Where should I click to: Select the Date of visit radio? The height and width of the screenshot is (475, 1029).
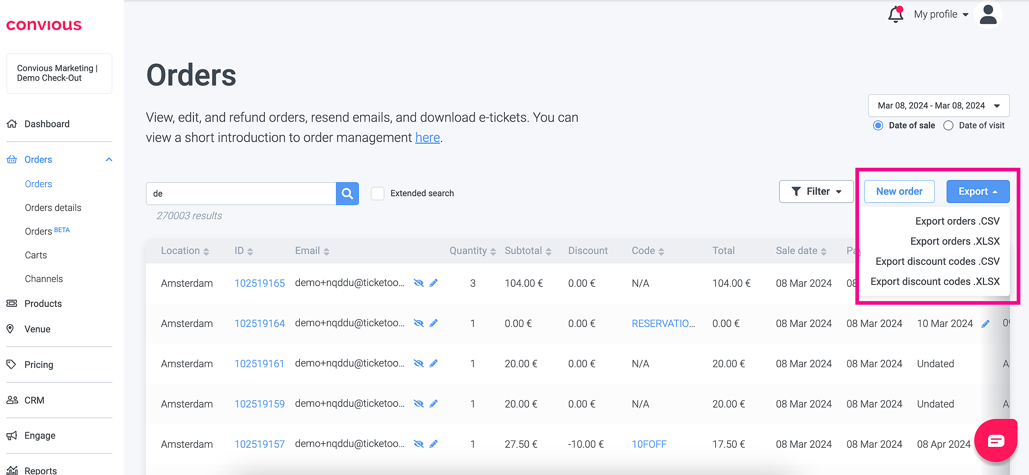(x=948, y=126)
